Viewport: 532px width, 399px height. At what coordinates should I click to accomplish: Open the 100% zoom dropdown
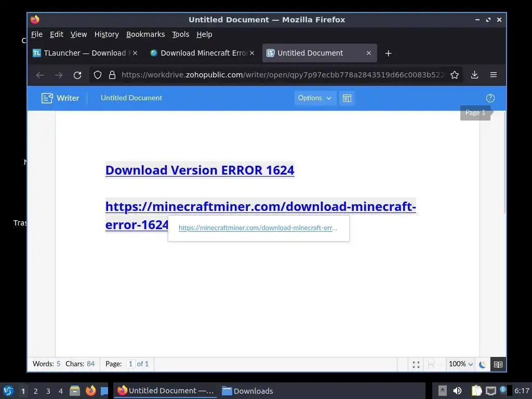[461, 364]
